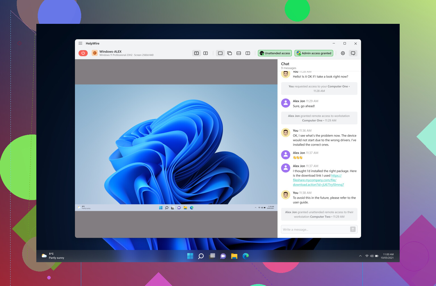Image resolution: width=436 pixels, height=286 pixels.
Task: Expand hidden system tray icons chevron
Action: (x=360, y=256)
